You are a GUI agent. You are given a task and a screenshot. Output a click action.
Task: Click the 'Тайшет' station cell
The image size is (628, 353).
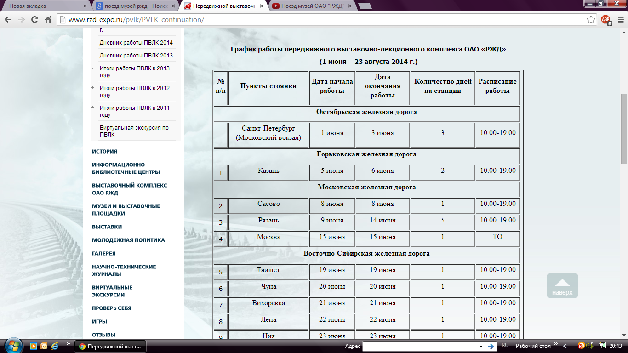tap(268, 272)
